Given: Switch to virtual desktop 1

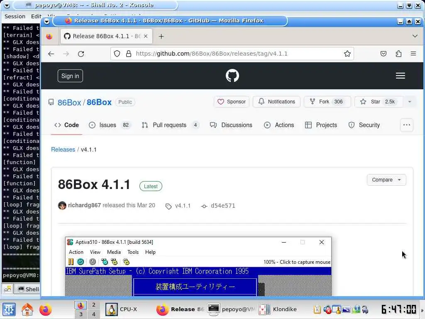Looking at the screenshot, I should (81, 305).
